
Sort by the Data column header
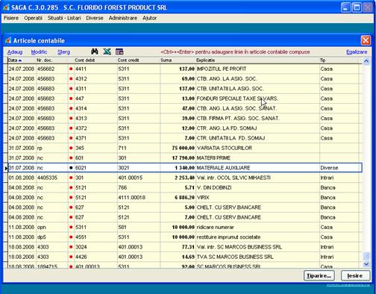(x=22, y=60)
